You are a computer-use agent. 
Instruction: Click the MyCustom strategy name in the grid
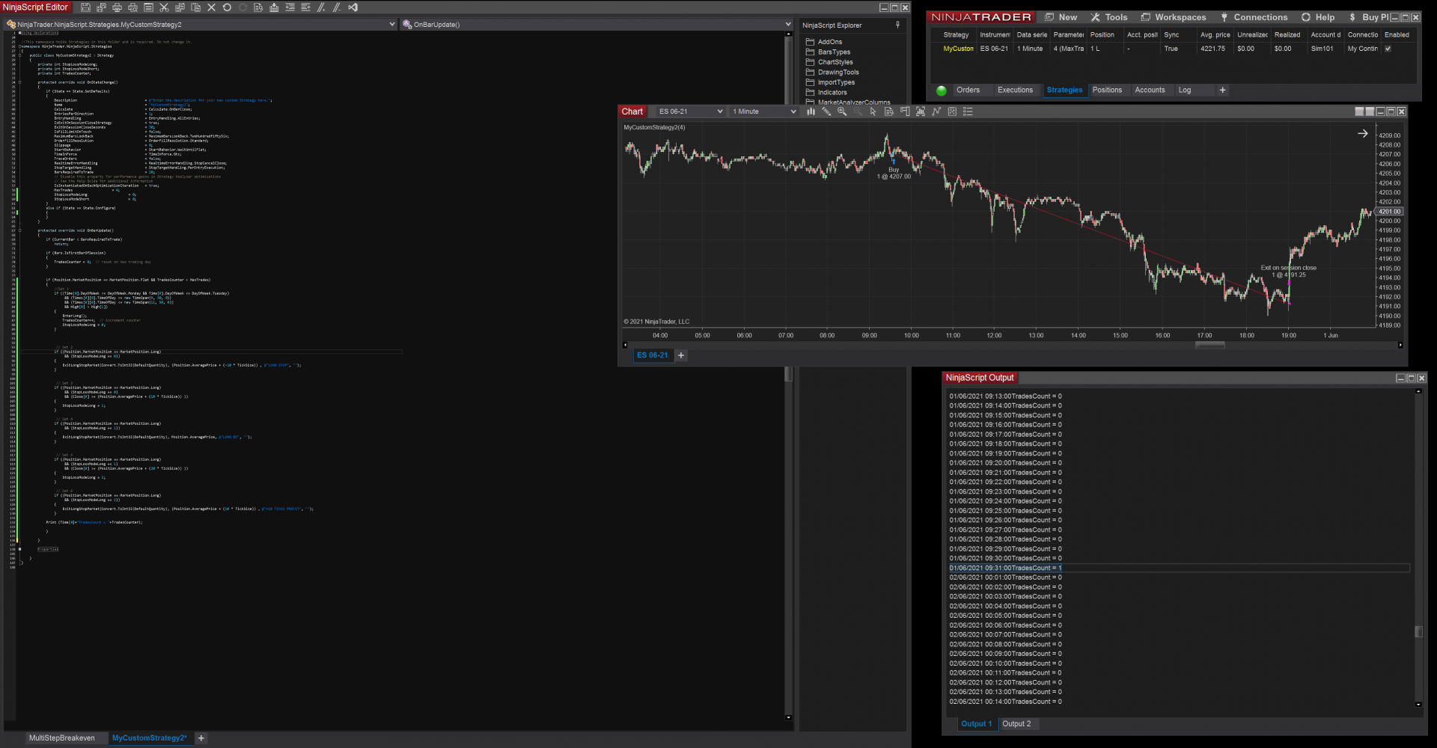point(958,49)
